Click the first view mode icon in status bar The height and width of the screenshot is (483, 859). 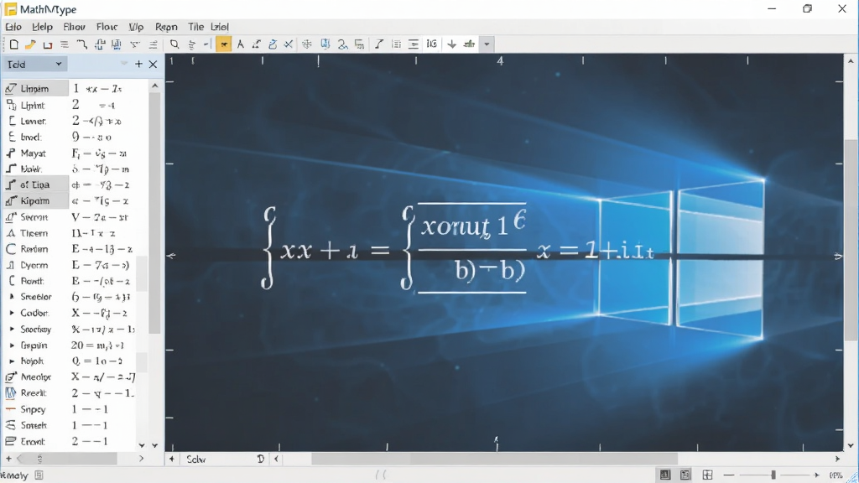point(665,475)
